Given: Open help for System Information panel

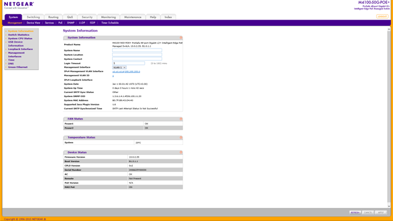Looking at the screenshot, I should tap(181, 38).
